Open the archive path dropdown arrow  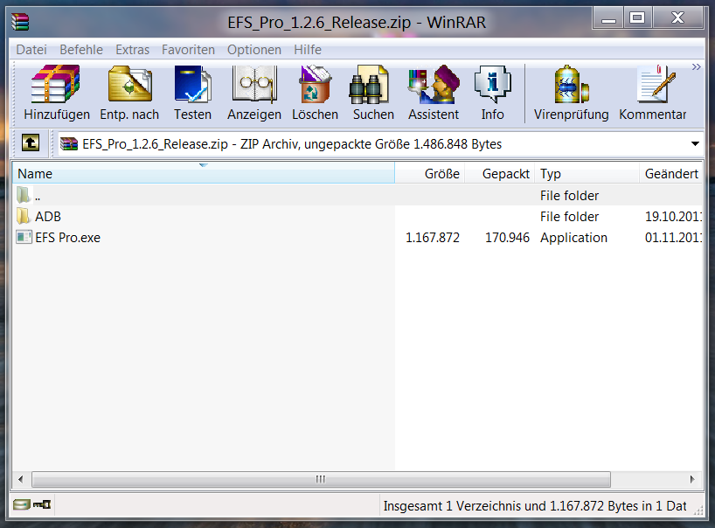[695, 143]
